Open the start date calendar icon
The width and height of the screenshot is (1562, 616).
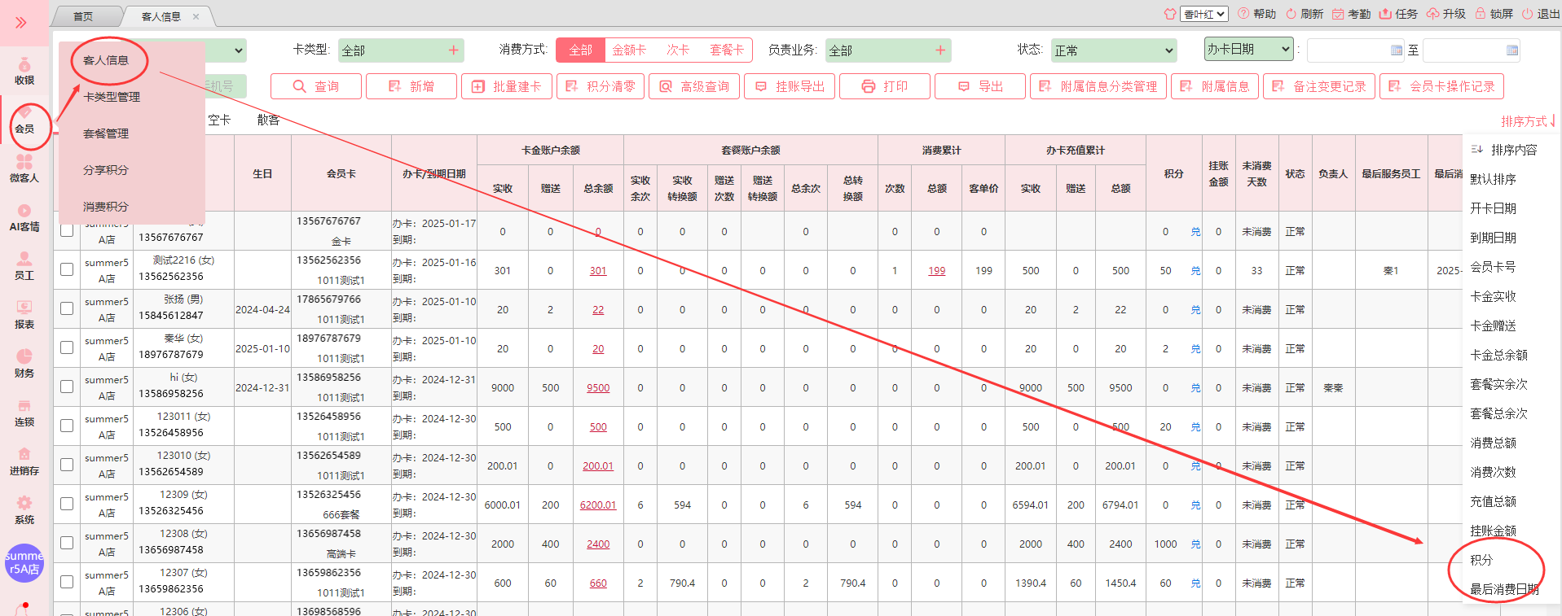pos(1397,50)
